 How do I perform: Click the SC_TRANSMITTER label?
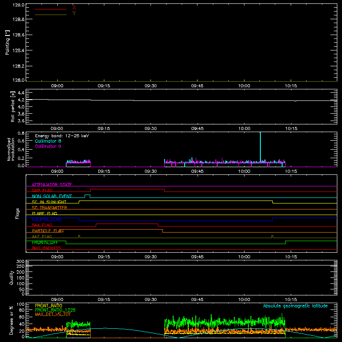pos(50,208)
